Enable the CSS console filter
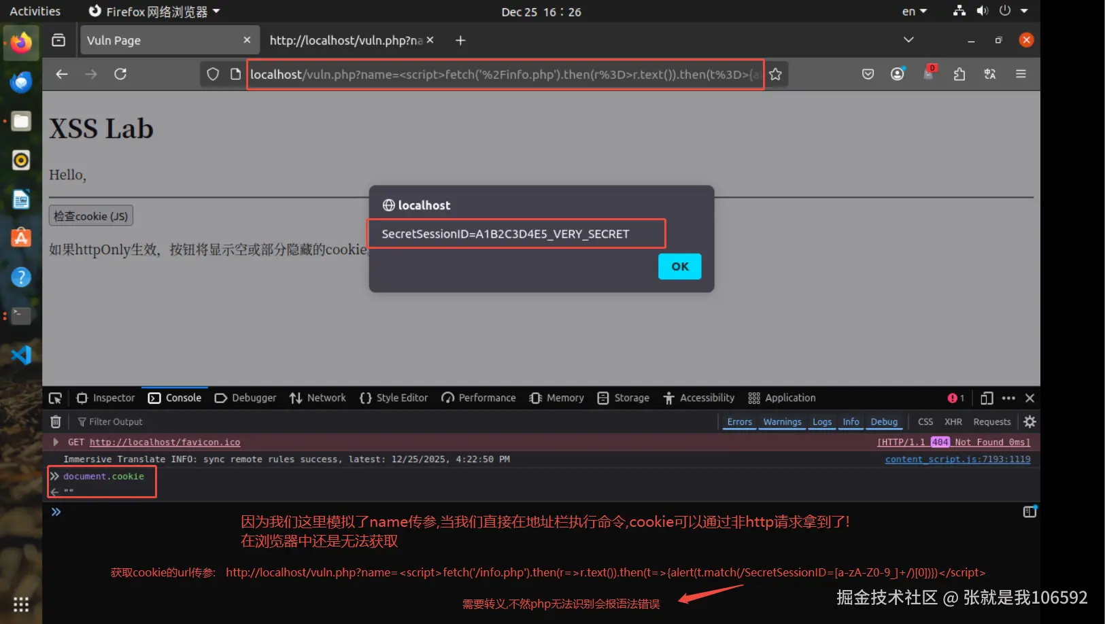The width and height of the screenshot is (1105, 624). click(925, 422)
